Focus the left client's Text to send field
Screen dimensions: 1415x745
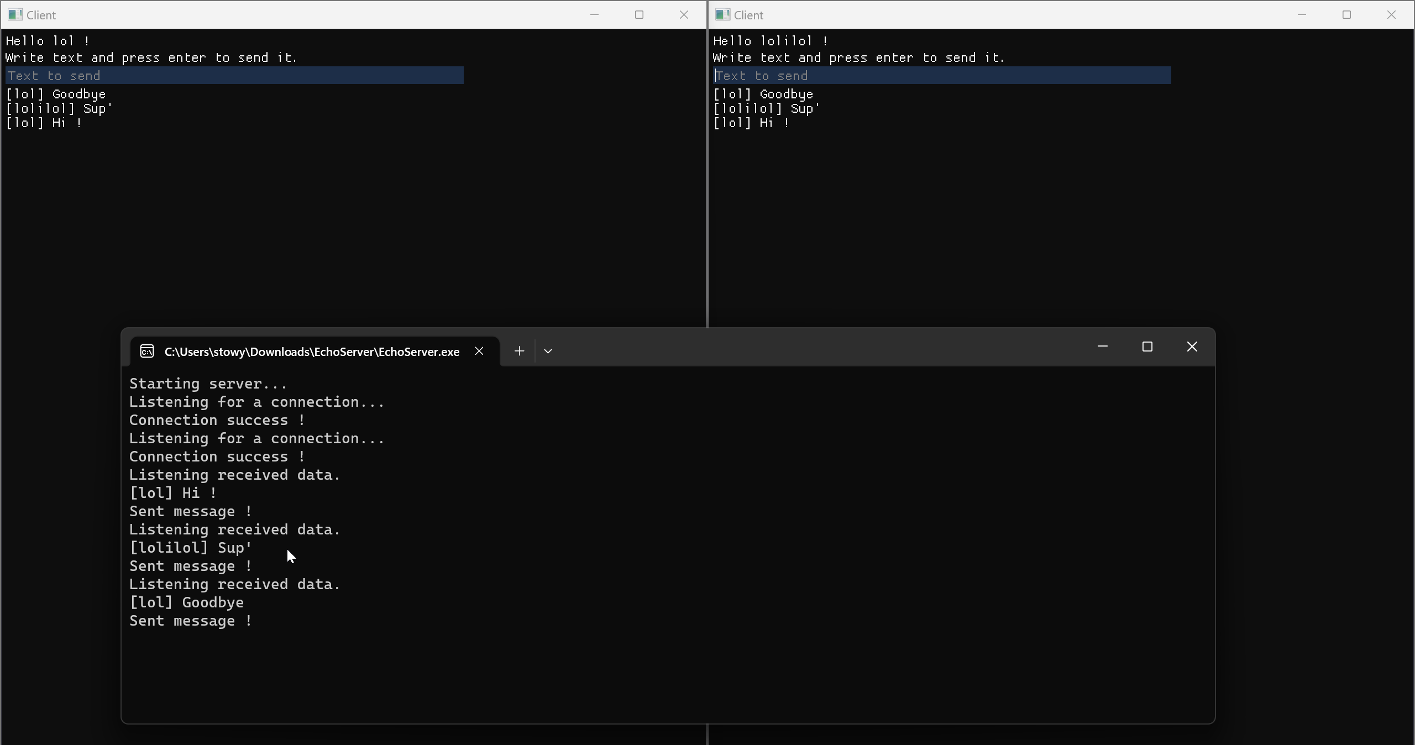[x=234, y=76]
